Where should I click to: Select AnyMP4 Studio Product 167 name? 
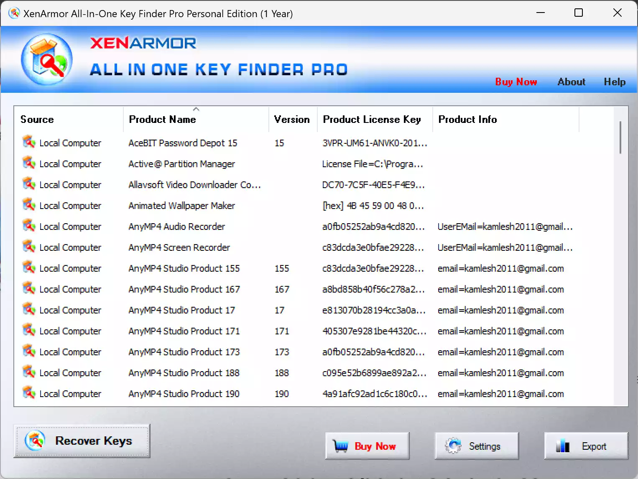coord(184,289)
